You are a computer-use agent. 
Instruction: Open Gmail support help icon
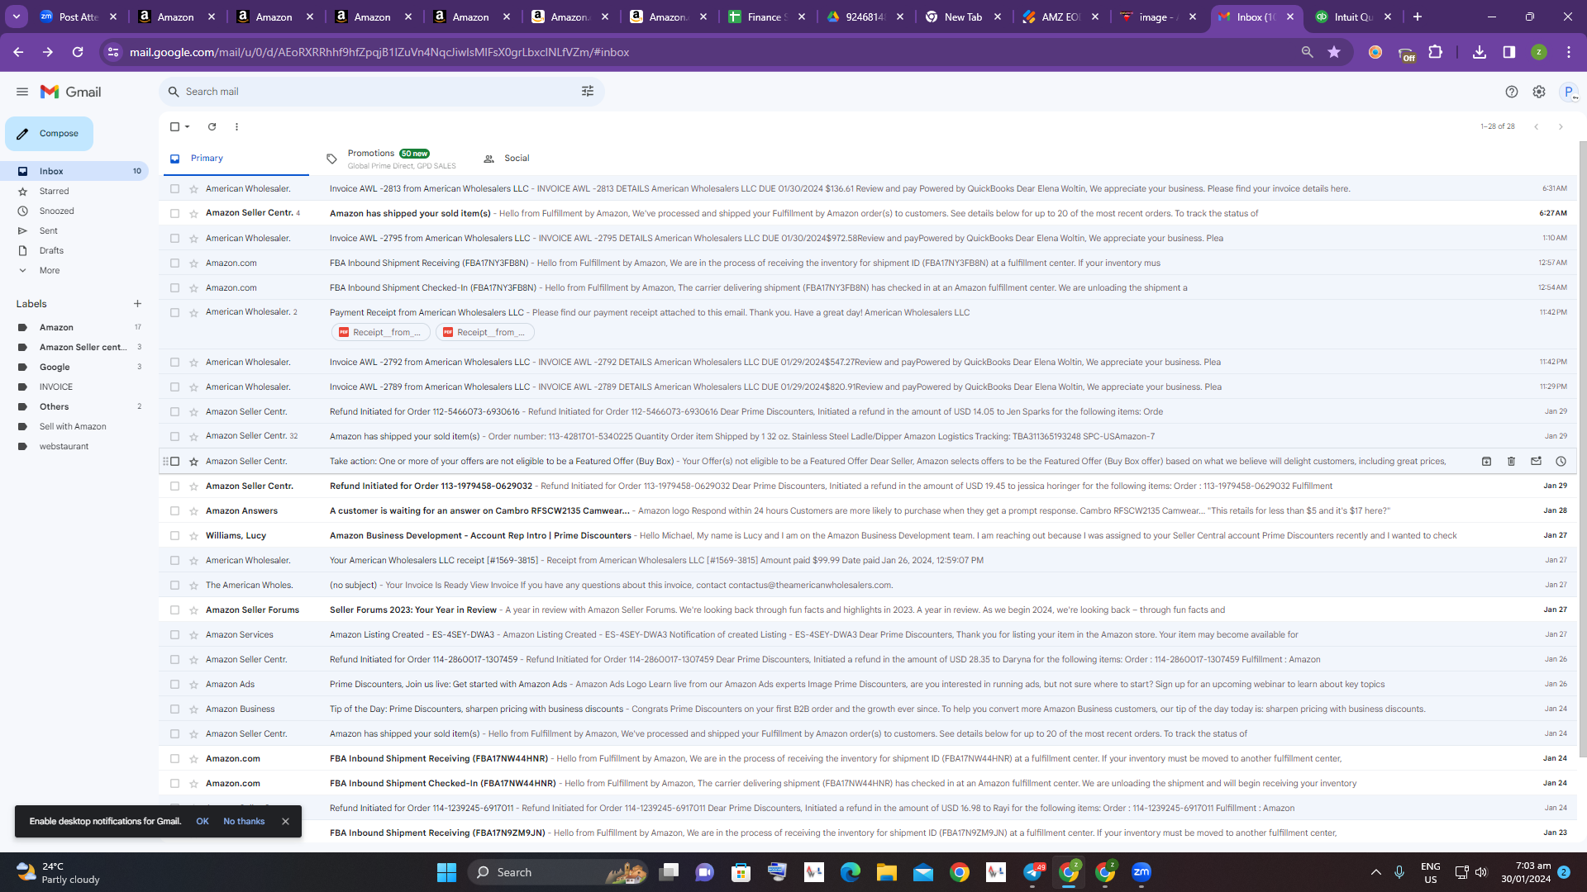coord(1512,92)
